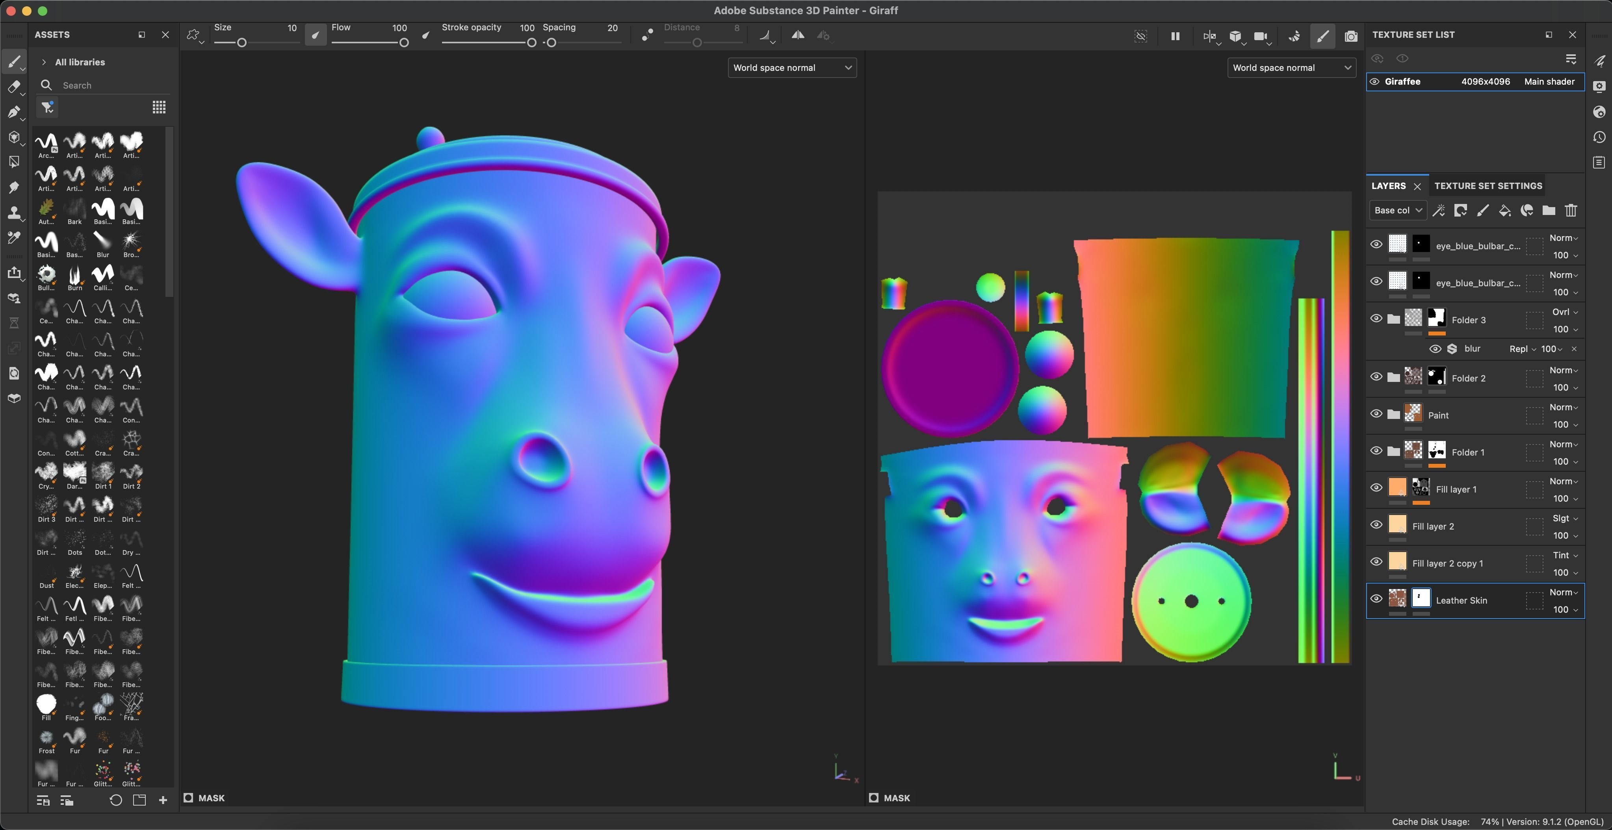Switch to the Texture Set Settings tab
The height and width of the screenshot is (830, 1612).
point(1488,186)
